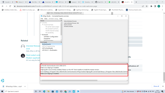This screenshot has height=93, width=165.
Task: Open the B&B in a lovely bookmark
Action: click(28, 10)
